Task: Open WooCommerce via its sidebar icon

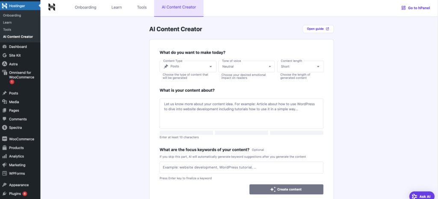Action: (x=4, y=139)
